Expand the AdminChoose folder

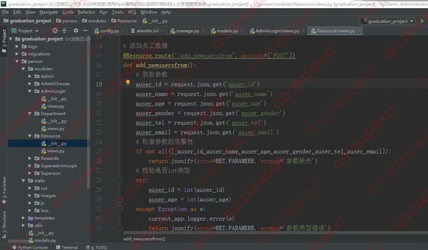pyautogui.click(x=30, y=84)
